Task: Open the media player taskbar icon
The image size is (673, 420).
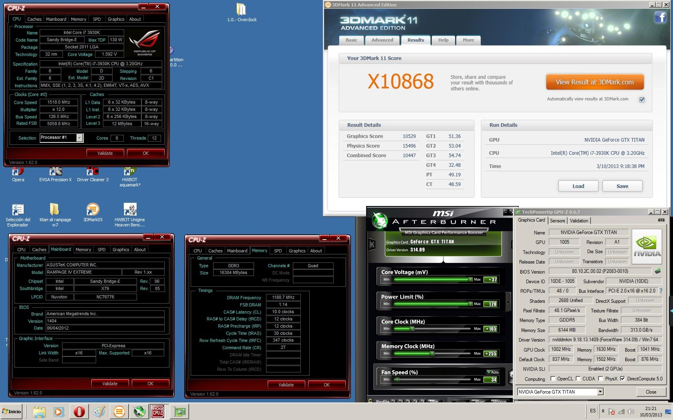Action: point(58,412)
